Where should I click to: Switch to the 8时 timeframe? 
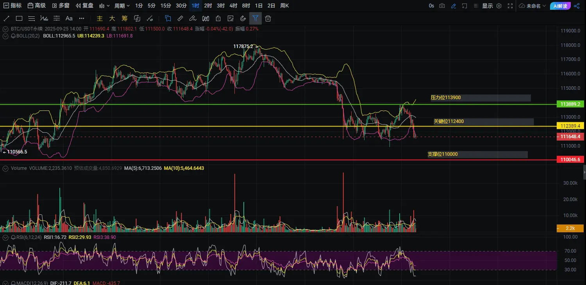tap(246, 5)
